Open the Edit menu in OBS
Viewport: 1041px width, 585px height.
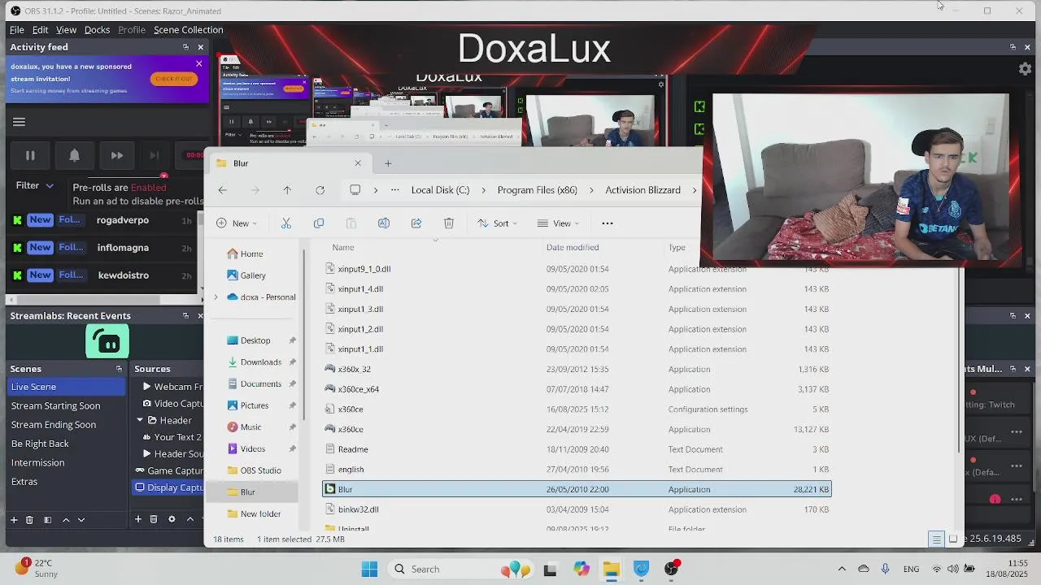(40, 29)
